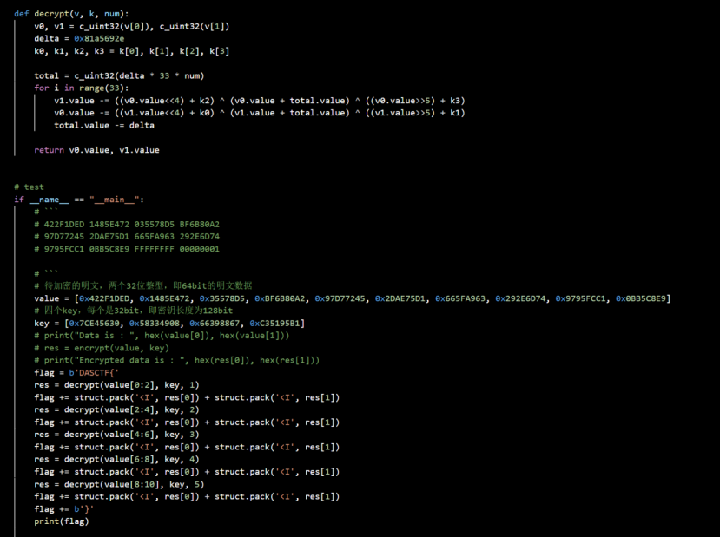The height and width of the screenshot is (537, 720).
Task: Click the 'total.value -= delta' line
Action: click(104, 125)
